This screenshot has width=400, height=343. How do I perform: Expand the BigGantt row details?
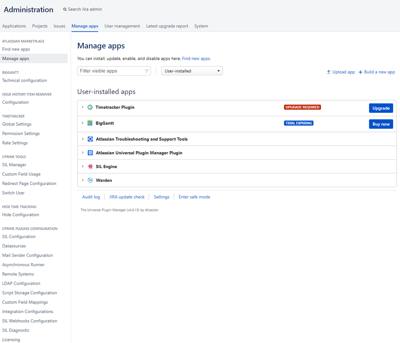[x=82, y=123]
